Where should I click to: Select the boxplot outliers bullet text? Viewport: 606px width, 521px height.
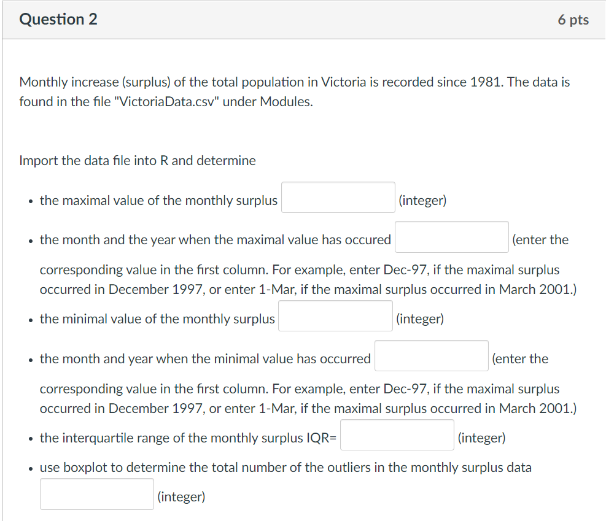[x=284, y=467]
